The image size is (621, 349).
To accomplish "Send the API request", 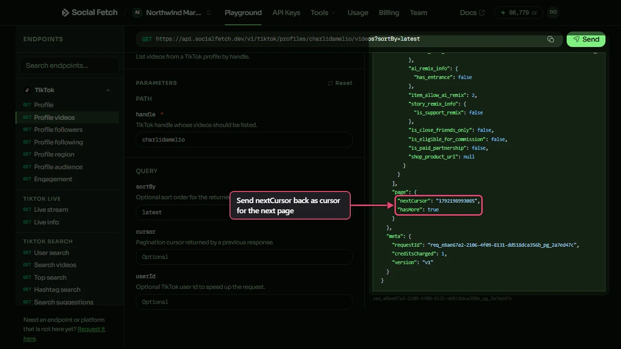I will tap(586, 39).
